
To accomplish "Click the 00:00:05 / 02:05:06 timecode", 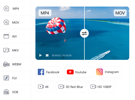I will pos(62,55).
